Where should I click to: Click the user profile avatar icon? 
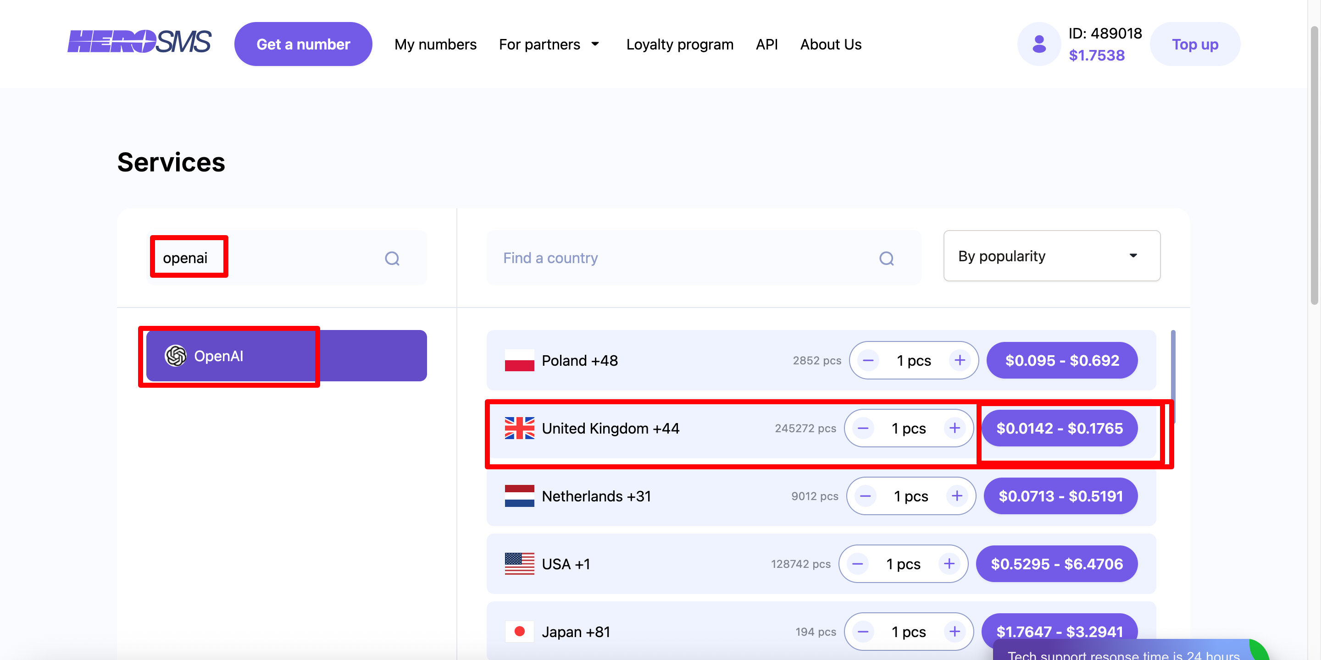tap(1039, 44)
